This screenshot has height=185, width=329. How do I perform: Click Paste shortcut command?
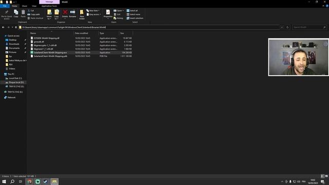[35, 18]
